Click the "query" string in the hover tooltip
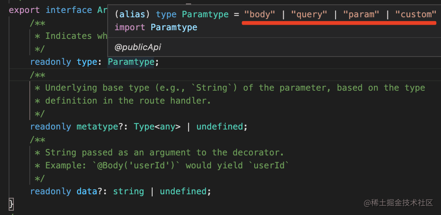 (x=309, y=14)
